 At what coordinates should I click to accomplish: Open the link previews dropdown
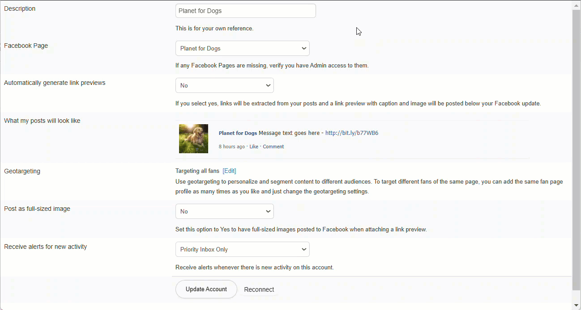click(x=224, y=85)
